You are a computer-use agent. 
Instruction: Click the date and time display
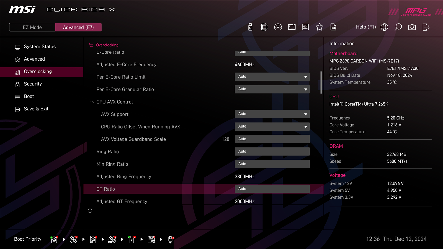(x=396, y=239)
